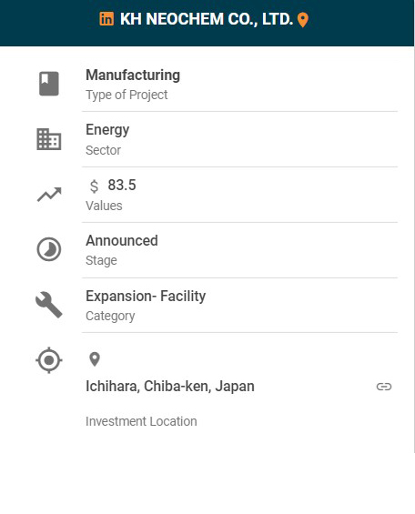
Task: Click the dollar sign icon before 83.5
Action: [x=94, y=186]
